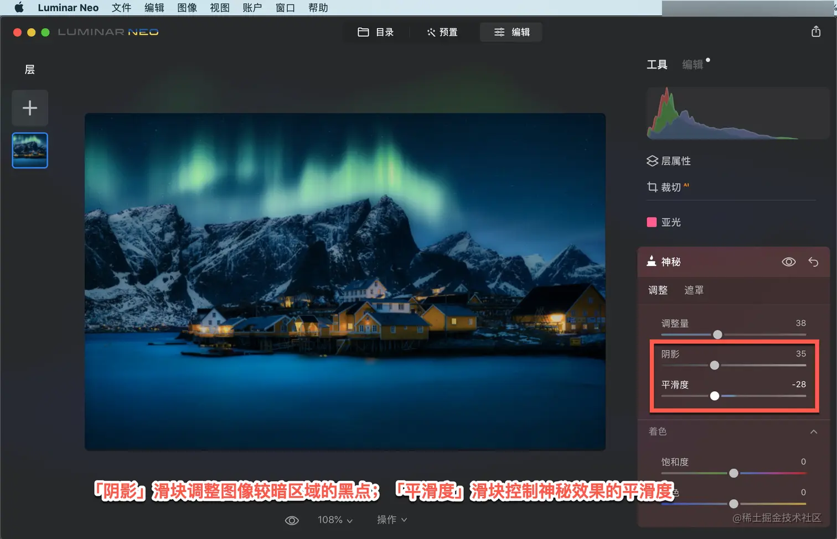The height and width of the screenshot is (539, 837).
Task: Open the 108% zoom dropdown
Action: coord(335,520)
